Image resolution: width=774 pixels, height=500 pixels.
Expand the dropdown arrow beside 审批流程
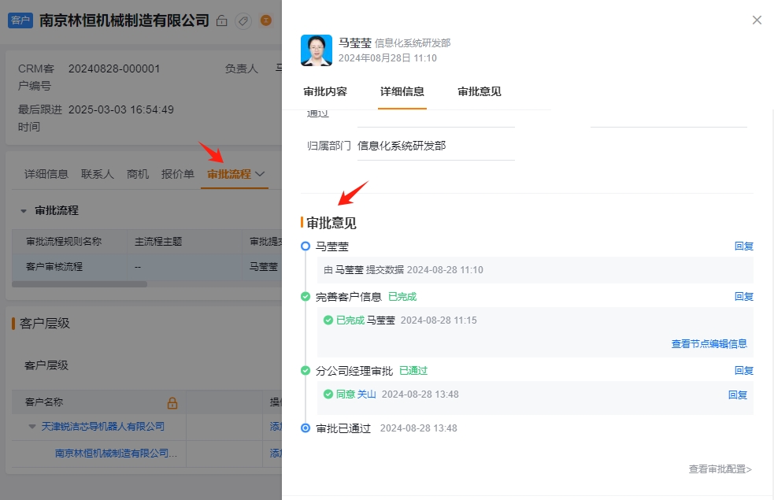click(x=260, y=174)
